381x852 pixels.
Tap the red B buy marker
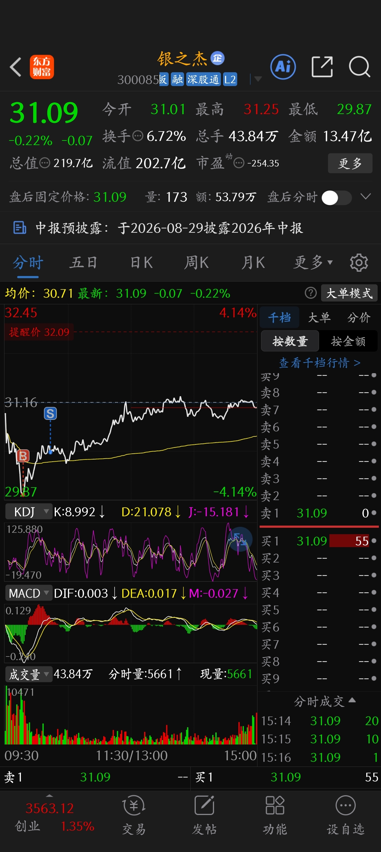23,456
